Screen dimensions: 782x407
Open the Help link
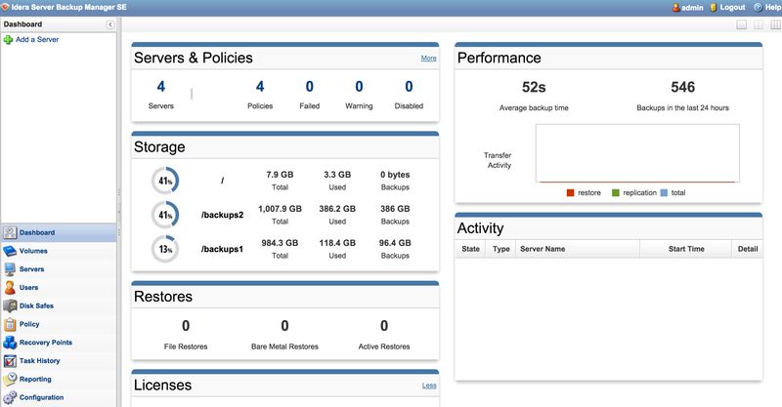767,7
